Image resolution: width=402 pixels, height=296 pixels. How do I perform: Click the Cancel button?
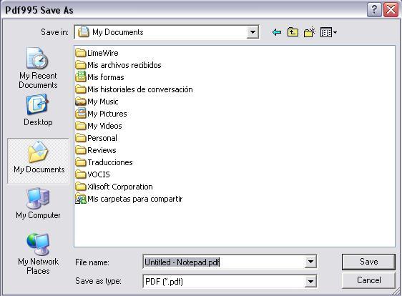tap(368, 280)
